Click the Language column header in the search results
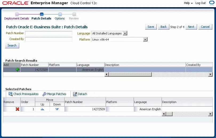The height and width of the screenshot is (138, 216). coord(90,65)
